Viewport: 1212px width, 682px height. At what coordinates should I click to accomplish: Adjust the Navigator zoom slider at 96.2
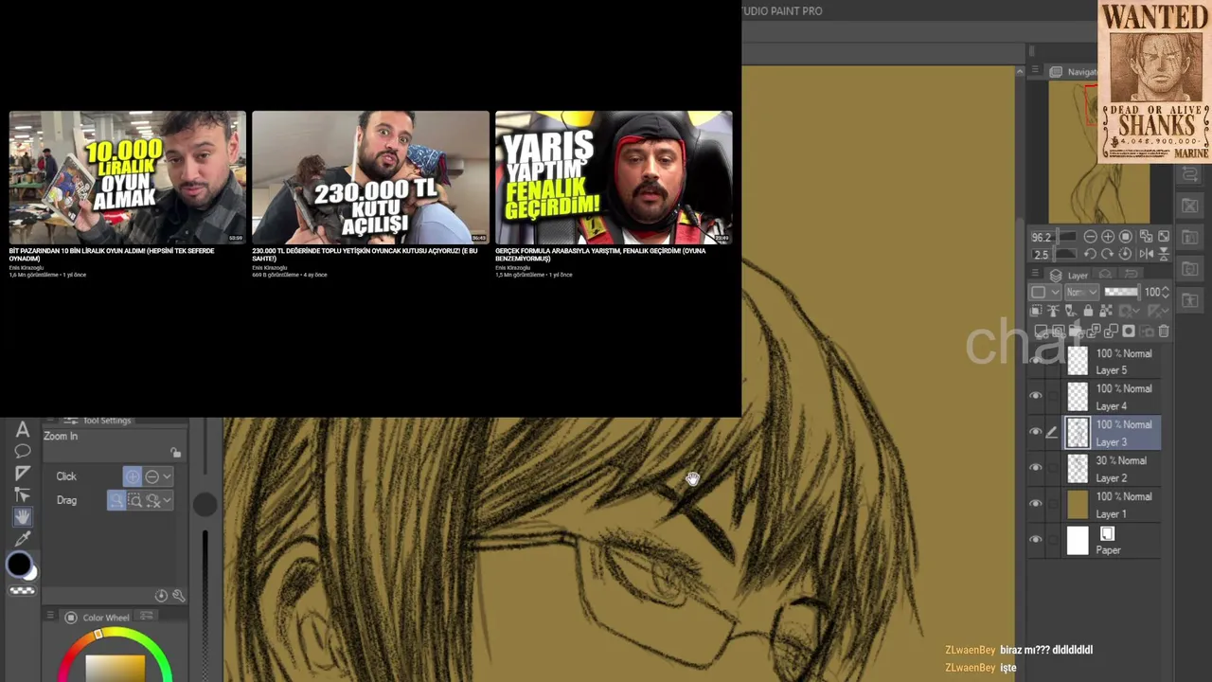tap(1055, 237)
